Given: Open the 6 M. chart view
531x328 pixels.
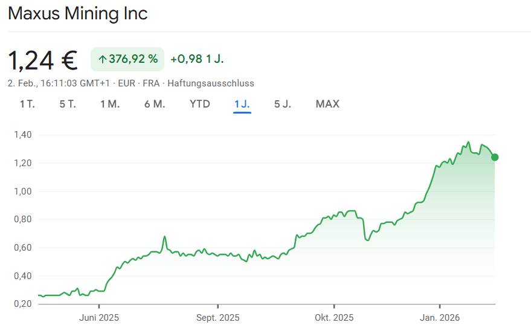Looking at the screenshot, I should 155,104.
